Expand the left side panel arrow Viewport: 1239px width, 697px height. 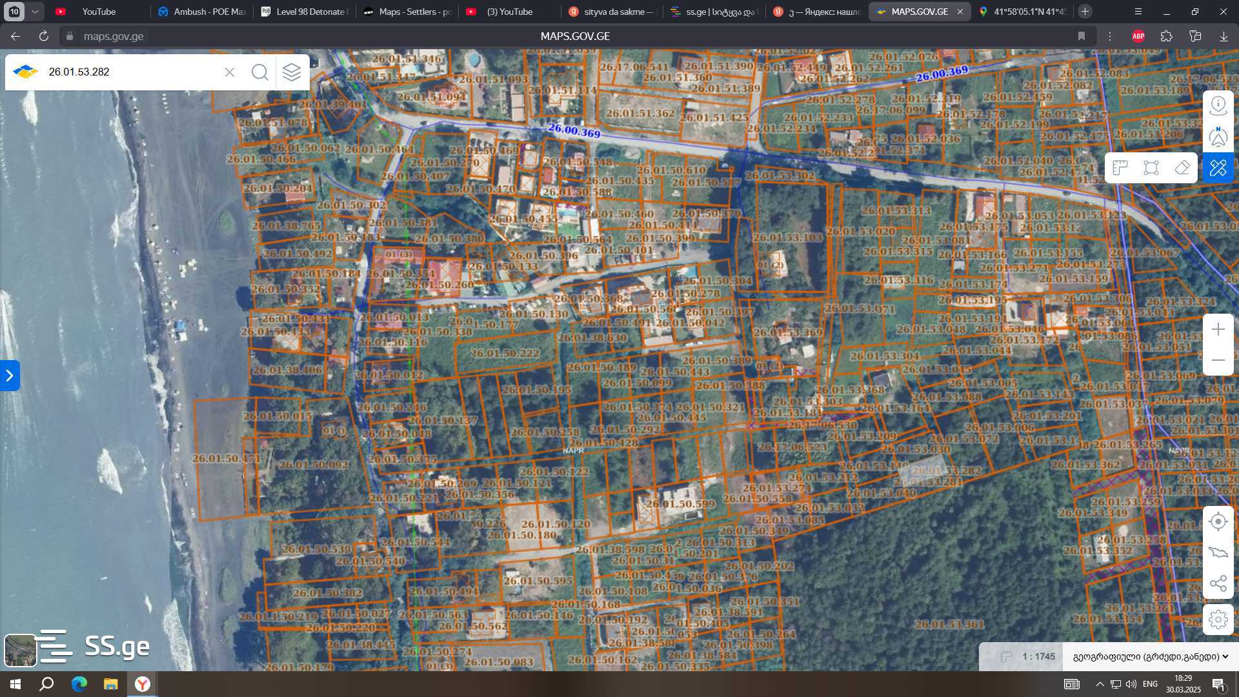10,376
